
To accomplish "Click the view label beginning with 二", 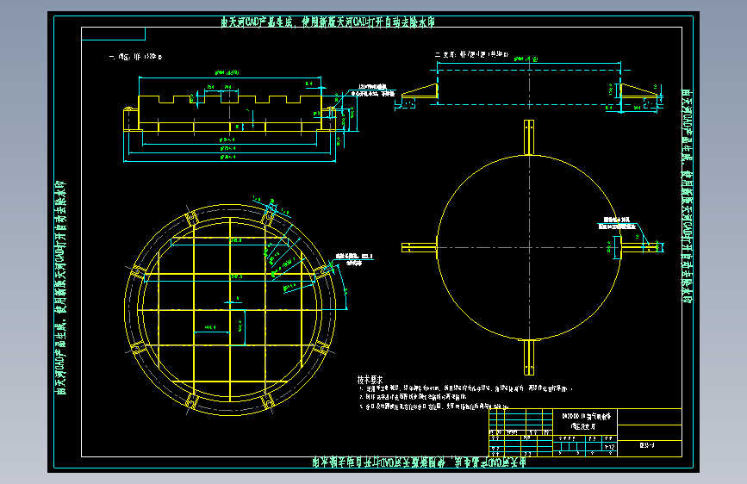I will pos(471,55).
